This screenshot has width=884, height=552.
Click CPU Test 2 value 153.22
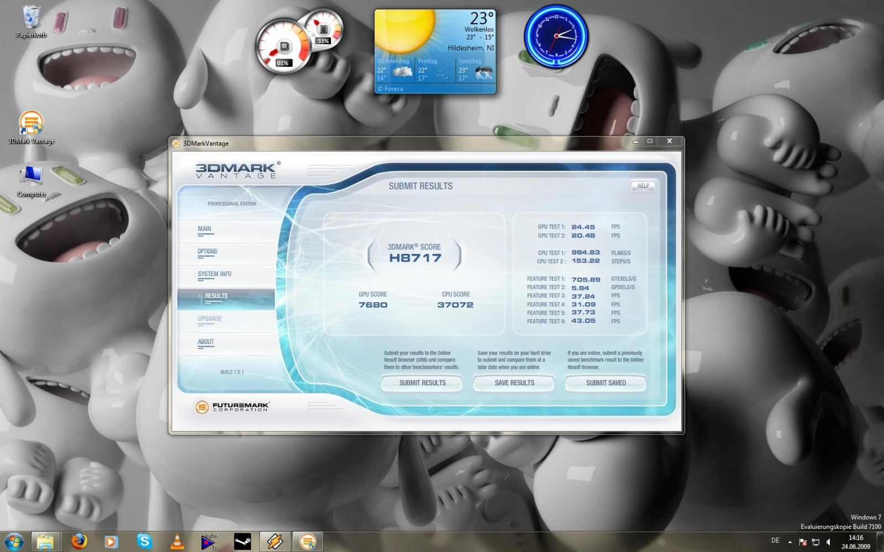[x=586, y=261]
